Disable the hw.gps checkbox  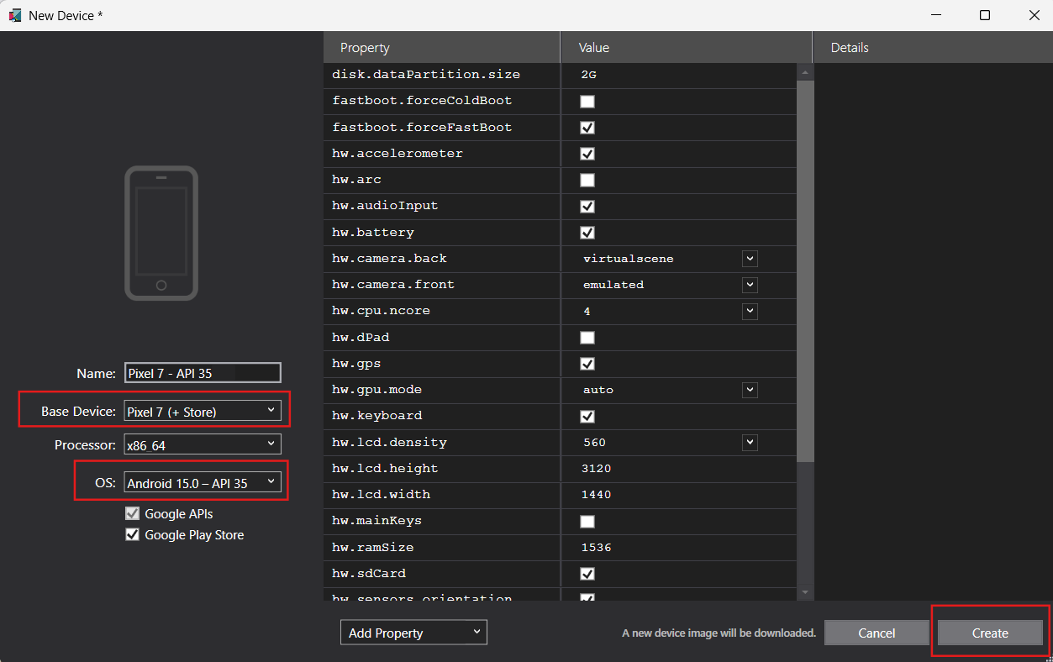pos(587,363)
